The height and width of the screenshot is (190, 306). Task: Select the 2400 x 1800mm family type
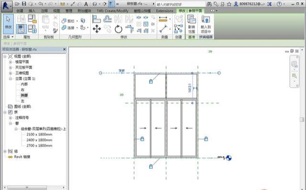point(39,140)
